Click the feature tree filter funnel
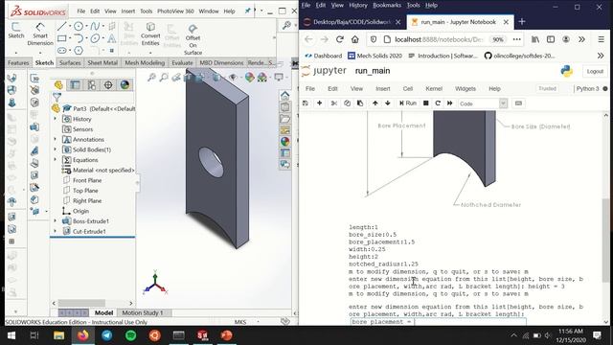The height and width of the screenshot is (345, 613). coord(57,97)
